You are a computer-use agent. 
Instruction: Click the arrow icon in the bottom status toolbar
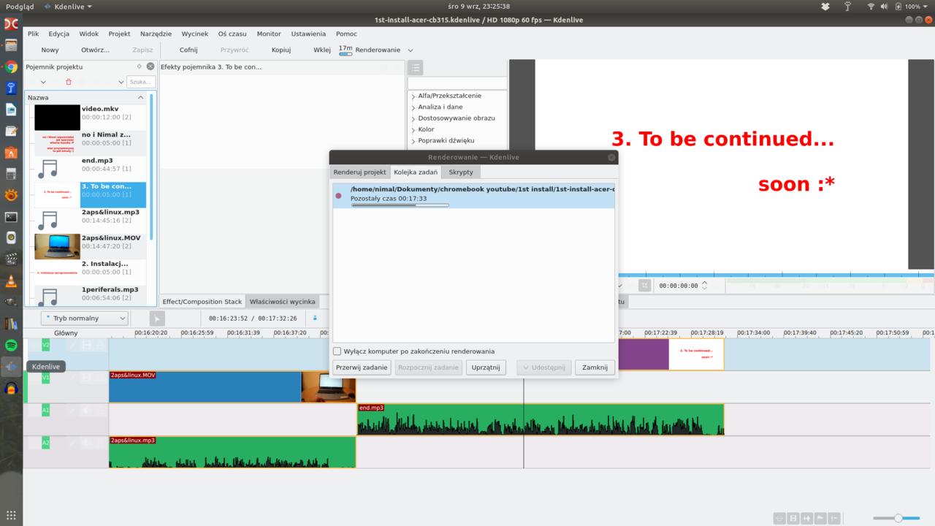(806, 518)
